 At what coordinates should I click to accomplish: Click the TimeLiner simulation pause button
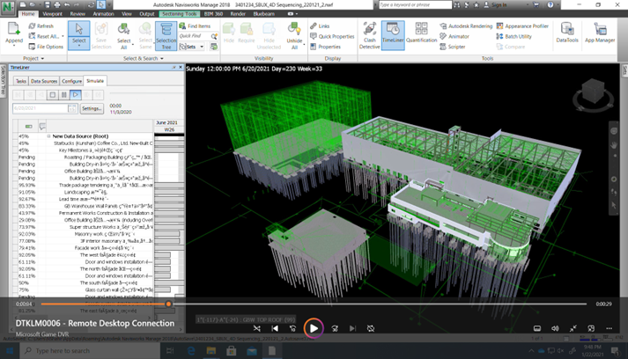[63, 95]
